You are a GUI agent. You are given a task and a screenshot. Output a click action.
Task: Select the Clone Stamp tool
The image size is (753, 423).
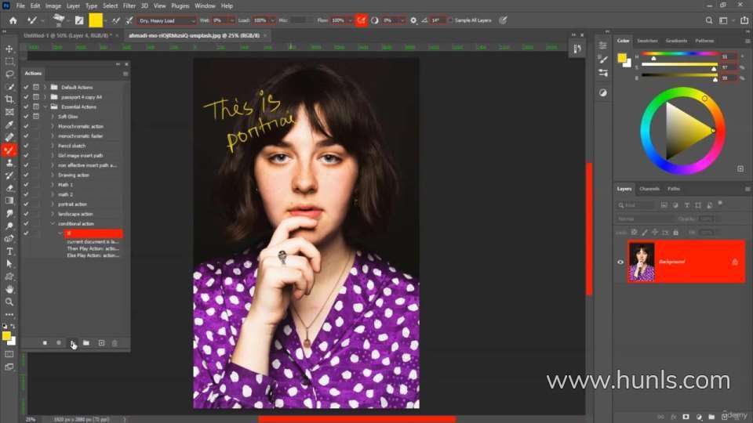pyautogui.click(x=9, y=163)
